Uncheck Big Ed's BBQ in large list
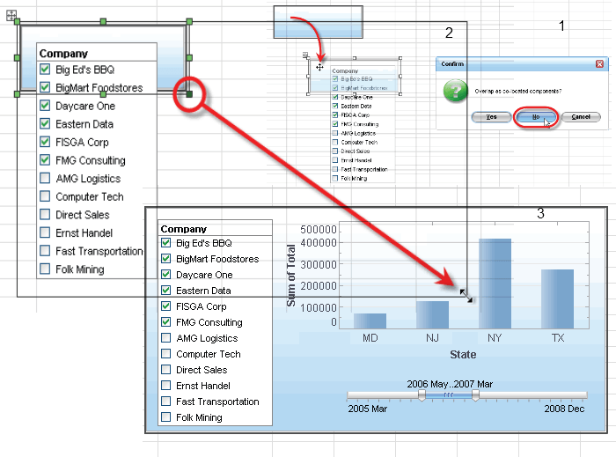Image resolution: width=616 pixels, height=457 pixels. pos(45,70)
